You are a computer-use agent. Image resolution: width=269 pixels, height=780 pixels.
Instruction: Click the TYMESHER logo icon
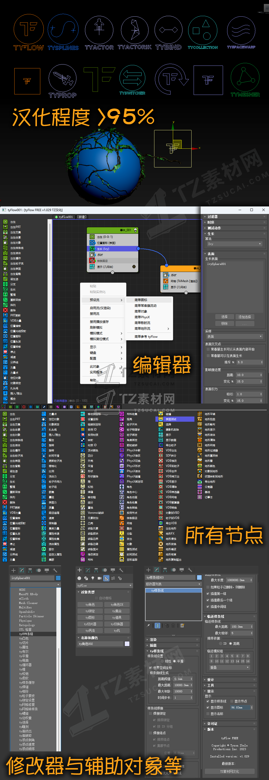coord(245,80)
